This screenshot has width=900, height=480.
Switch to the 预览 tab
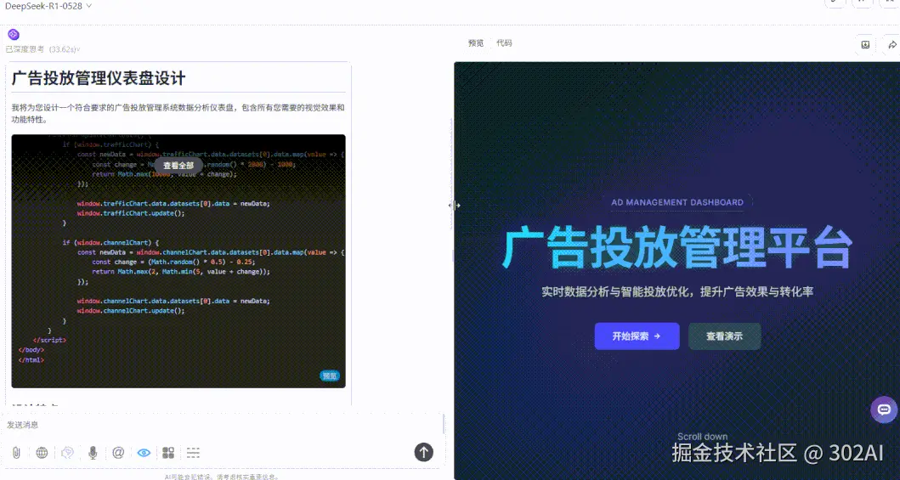tap(476, 43)
